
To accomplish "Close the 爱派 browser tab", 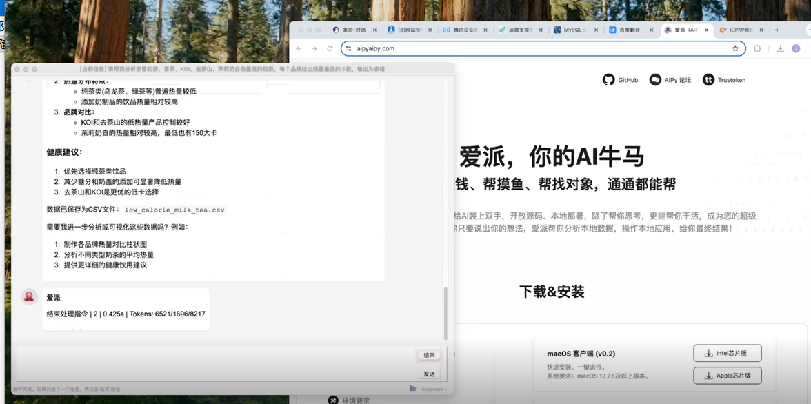I will click(x=708, y=30).
